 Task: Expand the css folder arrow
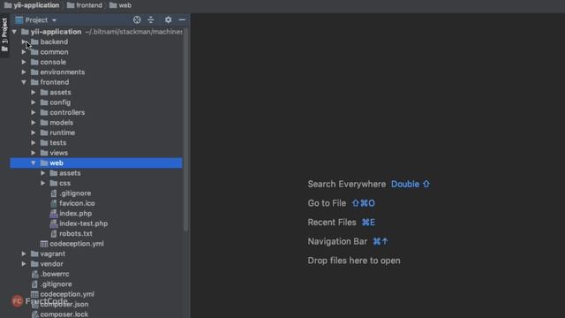tap(43, 183)
